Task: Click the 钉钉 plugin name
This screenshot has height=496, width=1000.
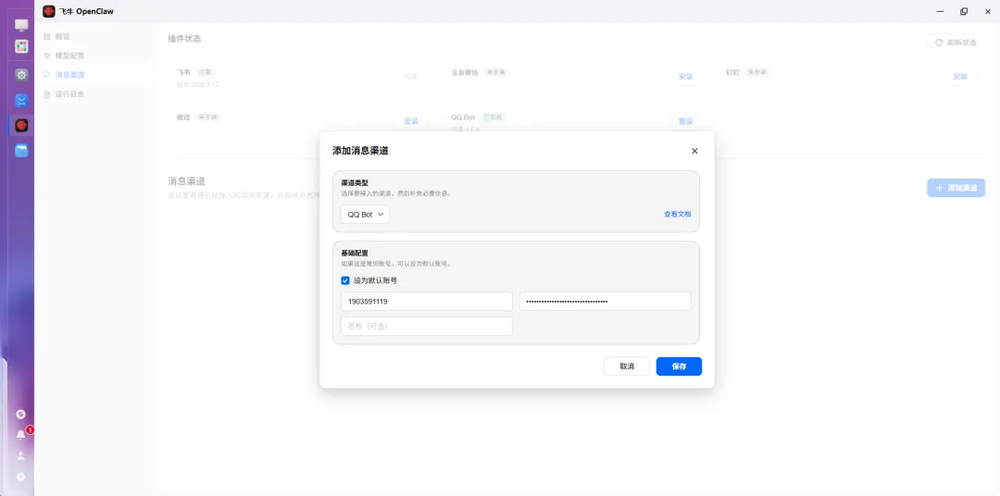Action: click(732, 73)
